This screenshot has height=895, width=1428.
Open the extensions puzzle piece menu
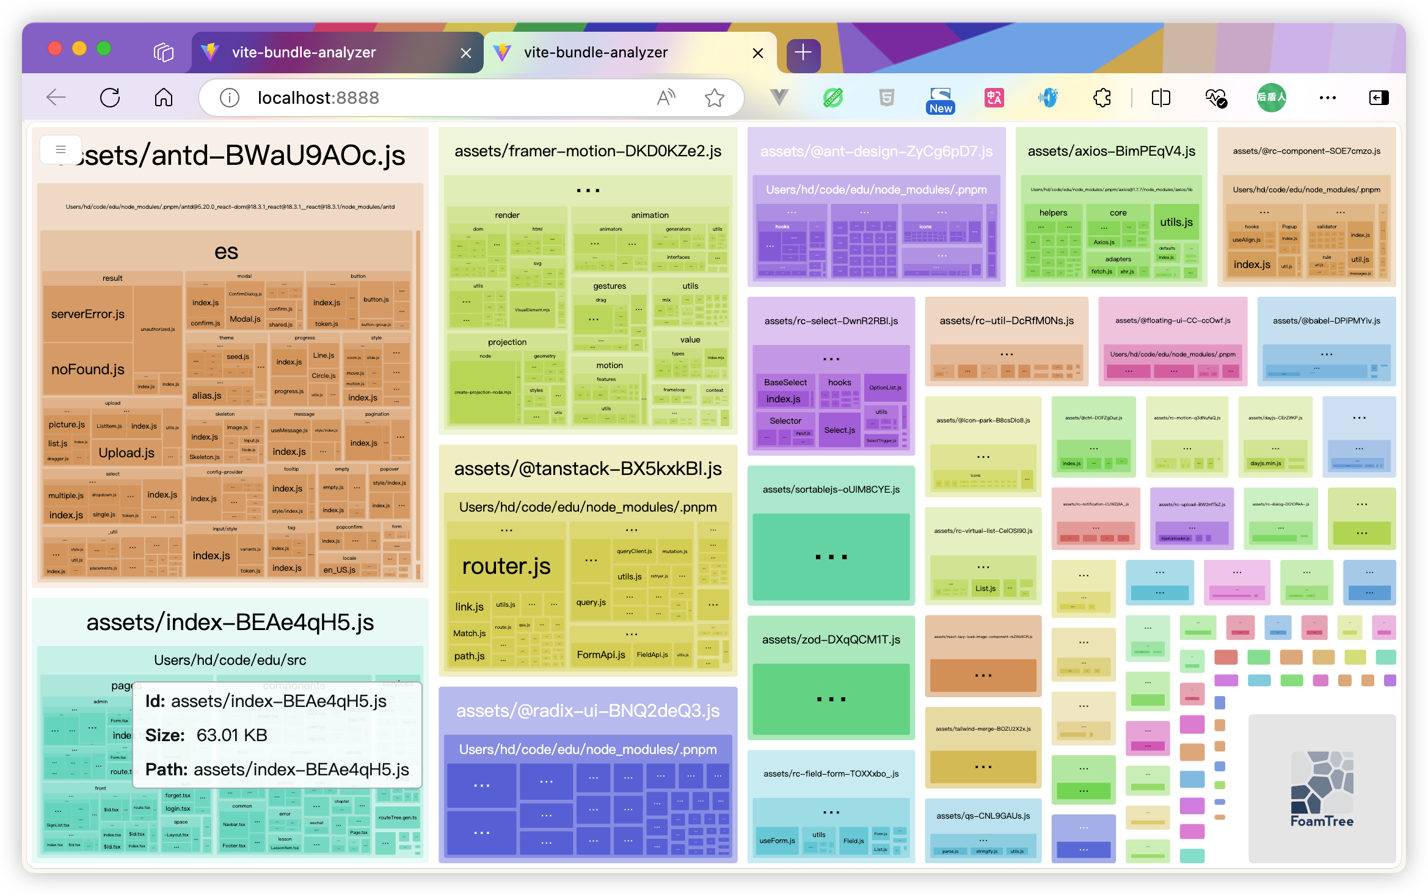coord(1102,98)
